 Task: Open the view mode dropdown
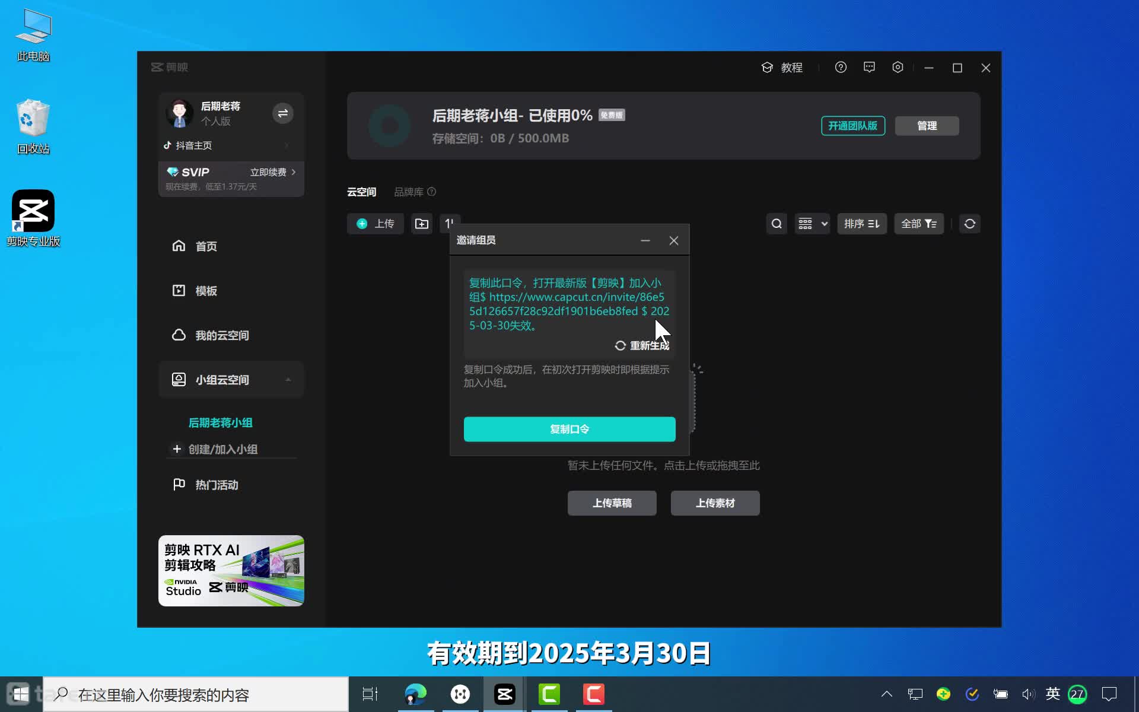pos(812,224)
